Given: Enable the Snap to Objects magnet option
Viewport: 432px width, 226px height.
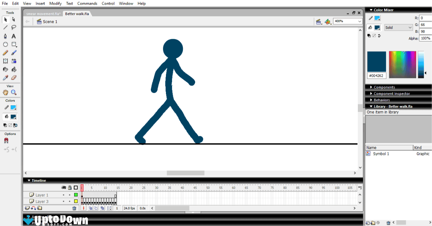Looking at the screenshot, I should click(5, 140).
